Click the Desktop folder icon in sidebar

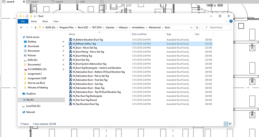pos(25,42)
